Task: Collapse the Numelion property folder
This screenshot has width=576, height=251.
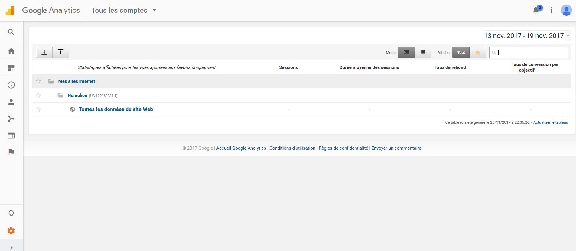Action: click(x=60, y=96)
